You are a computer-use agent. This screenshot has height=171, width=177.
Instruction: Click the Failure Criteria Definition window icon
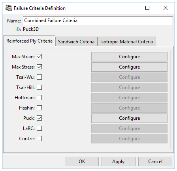click(x=9, y=8)
